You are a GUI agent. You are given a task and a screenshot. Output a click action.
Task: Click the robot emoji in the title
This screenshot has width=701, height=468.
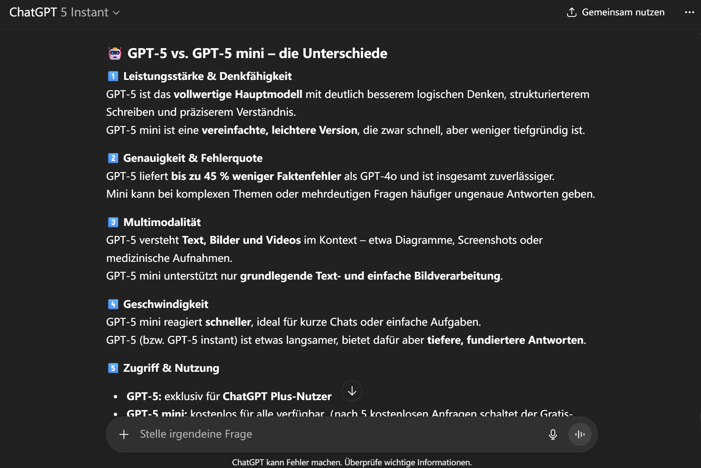[x=115, y=54]
